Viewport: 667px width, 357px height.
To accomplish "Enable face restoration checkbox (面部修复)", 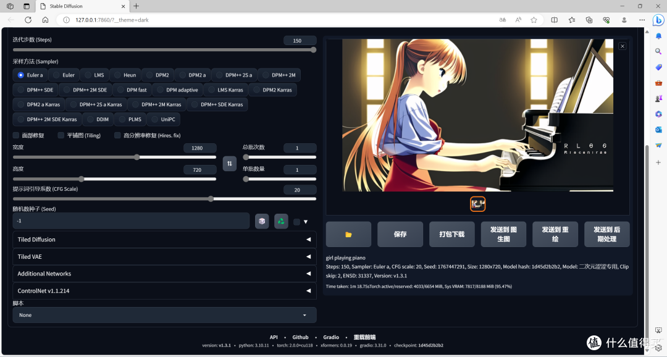I will point(16,135).
